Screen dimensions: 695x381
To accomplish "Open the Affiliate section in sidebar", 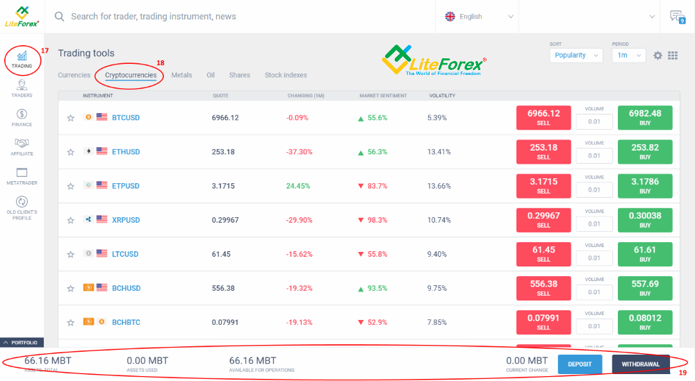I will coord(22,147).
